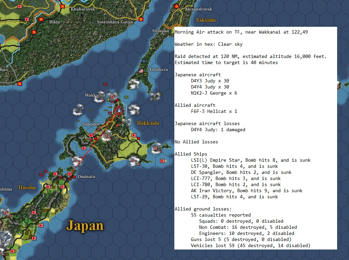
Task: Select the 'LSI(L) Empire Star' sunk entry
Action: pos(251,160)
